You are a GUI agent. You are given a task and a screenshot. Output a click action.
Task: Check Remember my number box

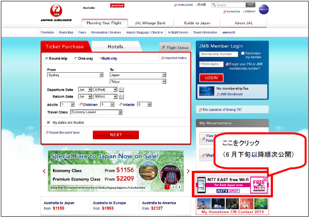243,53
